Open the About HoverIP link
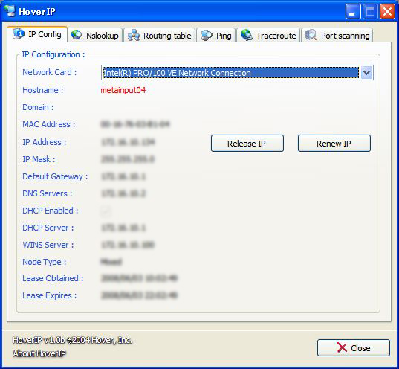Image resolution: width=399 pixels, height=369 pixels. coord(39,353)
